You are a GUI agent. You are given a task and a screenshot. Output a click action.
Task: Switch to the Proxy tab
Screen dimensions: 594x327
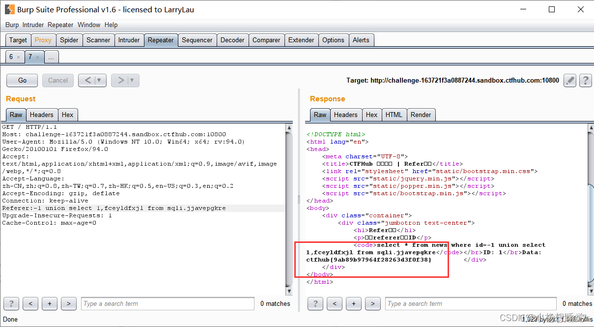pos(43,40)
